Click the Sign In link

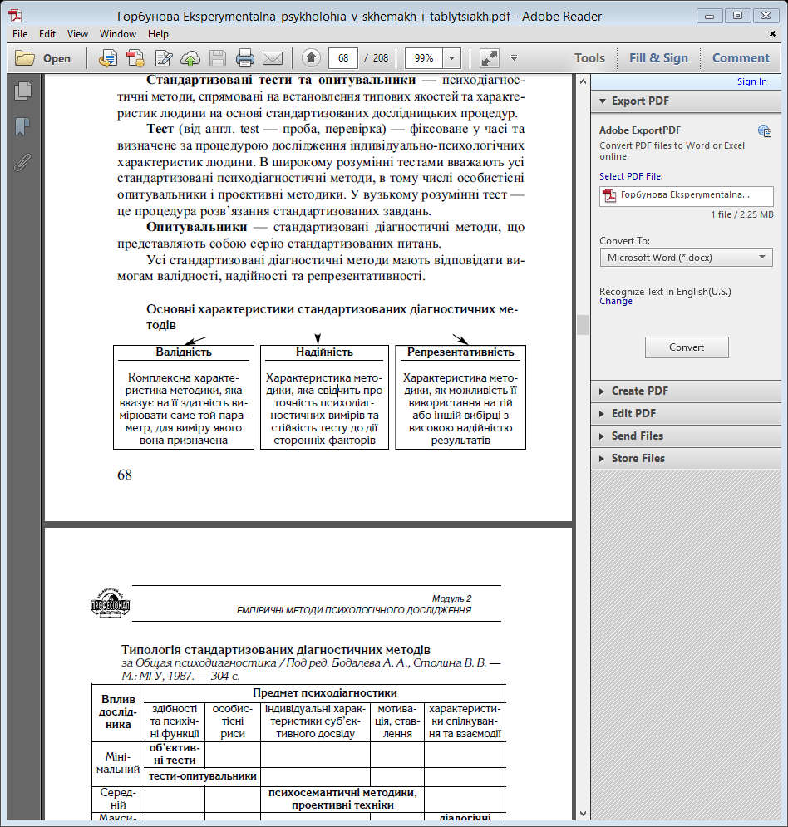click(x=751, y=81)
